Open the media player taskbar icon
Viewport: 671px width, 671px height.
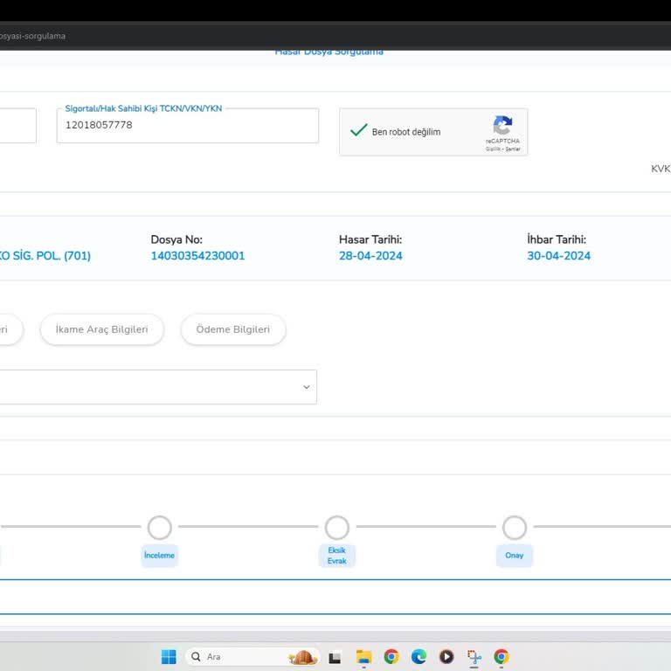[446, 657]
